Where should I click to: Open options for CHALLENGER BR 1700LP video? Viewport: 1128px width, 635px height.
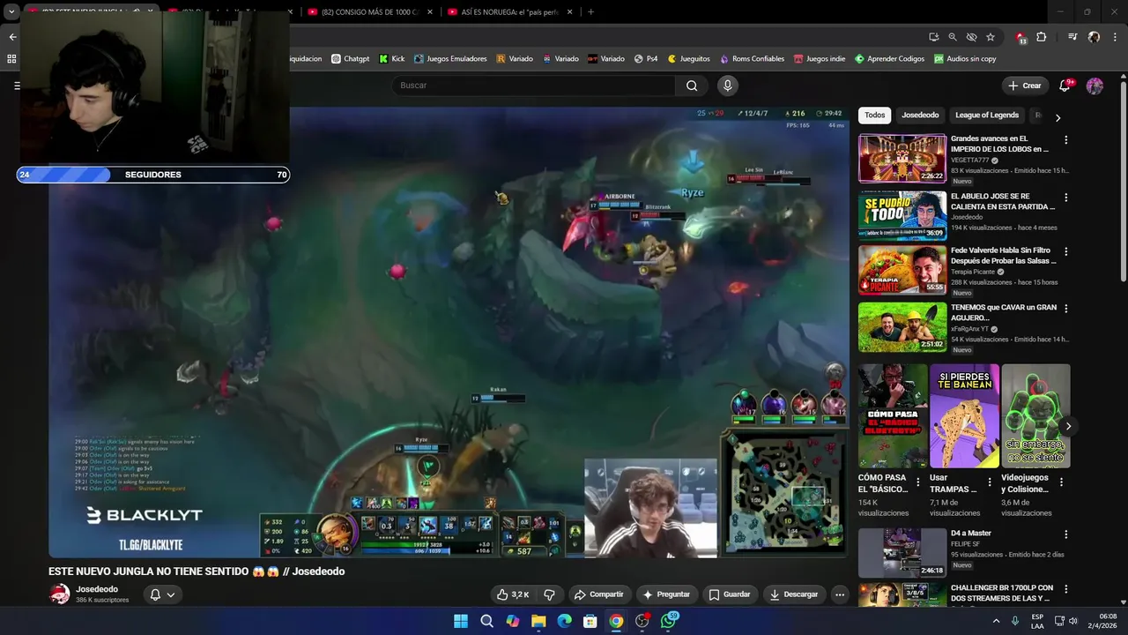point(1065,589)
